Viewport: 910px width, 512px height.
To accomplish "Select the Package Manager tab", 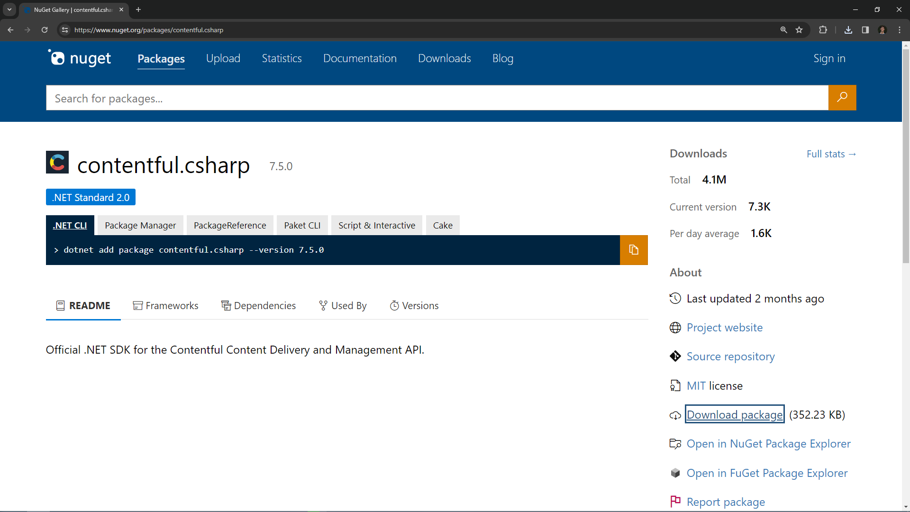I will [140, 225].
